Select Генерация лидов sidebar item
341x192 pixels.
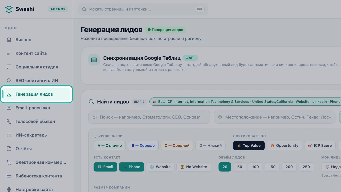click(36, 94)
